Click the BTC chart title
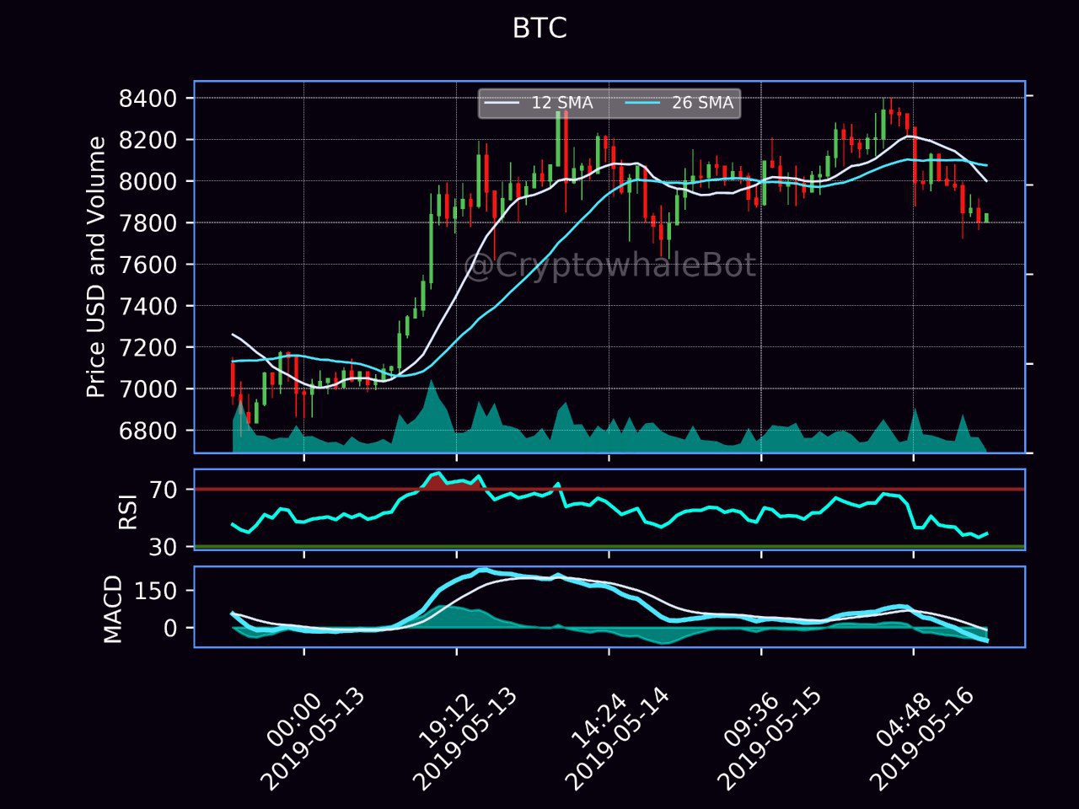The height and width of the screenshot is (809, 1079). pyautogui.click(x=539, y=29)
